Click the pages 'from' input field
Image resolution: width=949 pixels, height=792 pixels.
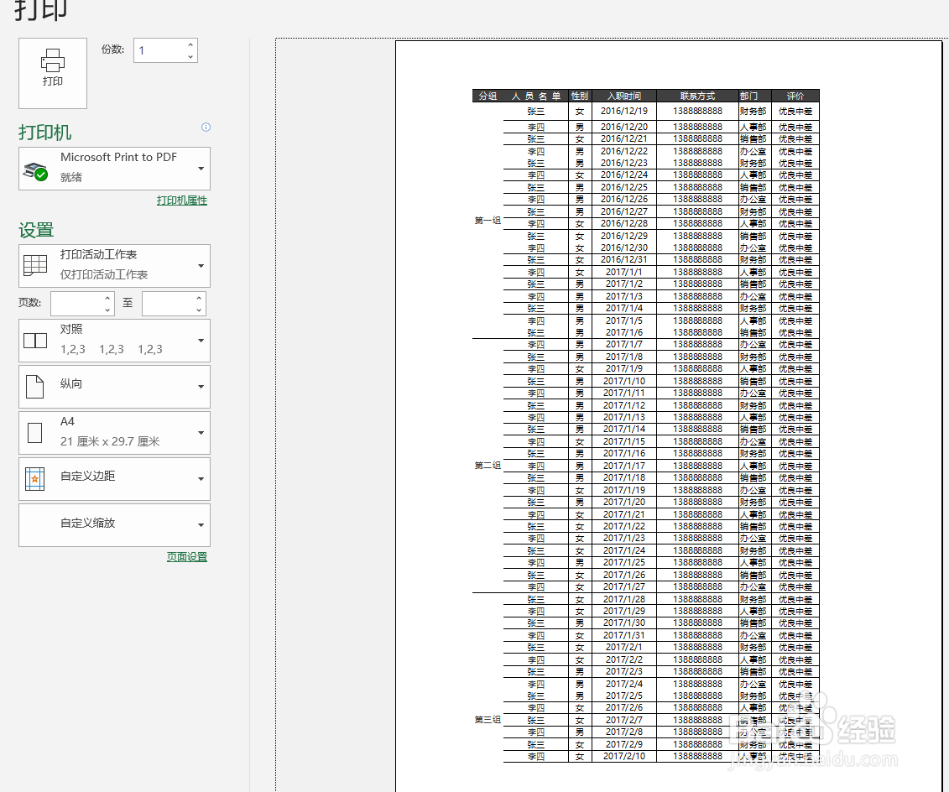pyautogui.click(x=76, y=304)
